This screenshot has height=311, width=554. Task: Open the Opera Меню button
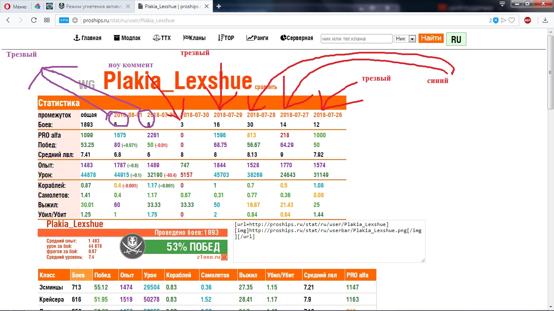[16, 6]
